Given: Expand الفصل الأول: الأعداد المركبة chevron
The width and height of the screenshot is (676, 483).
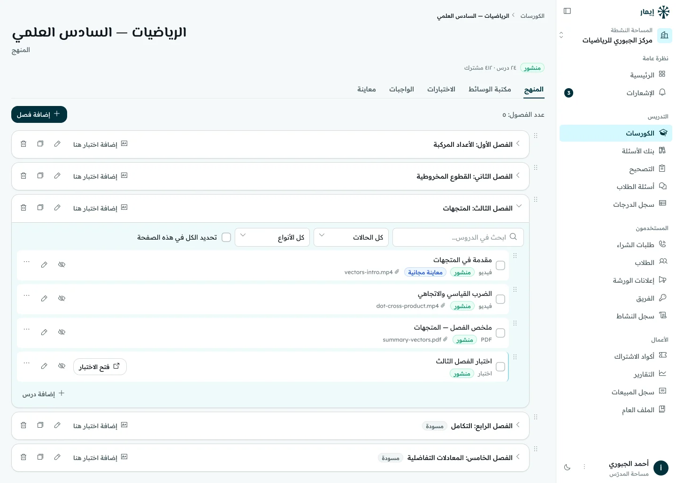Looking at the screenshot, I should pyautogui.click(x=518, y=144).
